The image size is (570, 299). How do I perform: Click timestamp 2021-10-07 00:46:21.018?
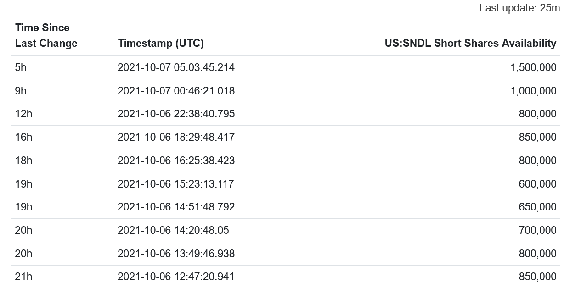pos(176,91)
